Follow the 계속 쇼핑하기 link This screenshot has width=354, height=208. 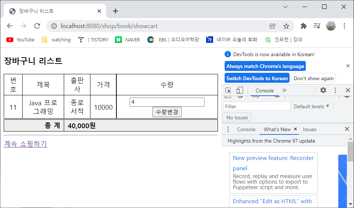click(25, 144)
